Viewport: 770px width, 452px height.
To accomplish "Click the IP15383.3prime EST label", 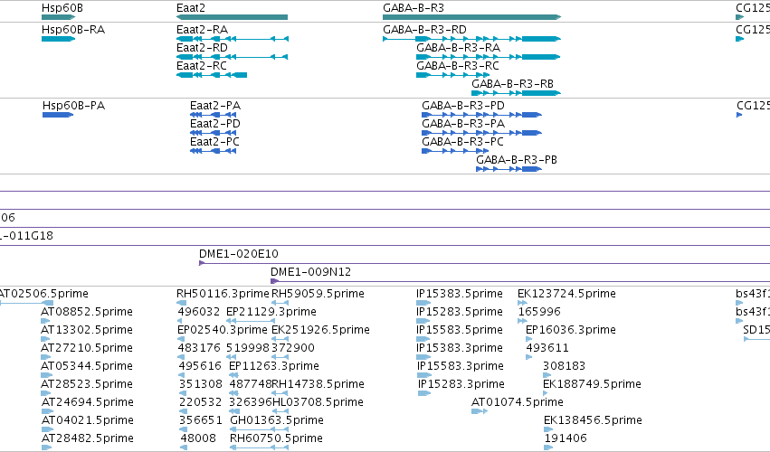I will tap(460, 348).
